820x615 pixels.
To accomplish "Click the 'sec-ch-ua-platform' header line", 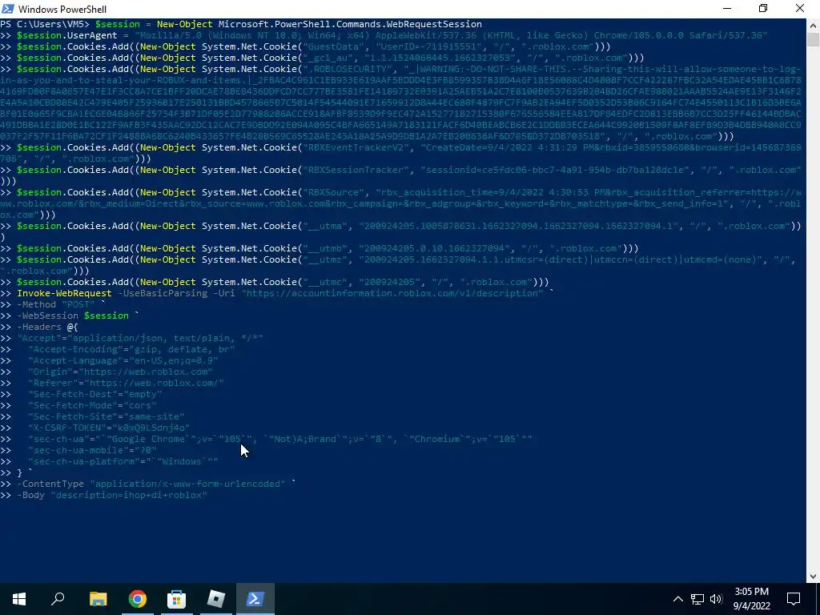I will coord(123,461).
